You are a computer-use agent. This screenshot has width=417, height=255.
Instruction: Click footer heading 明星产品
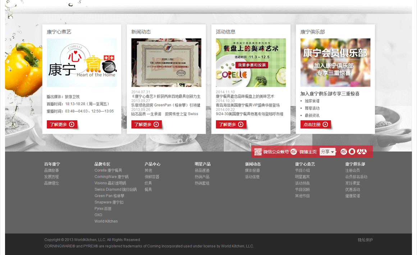[203, 164]
